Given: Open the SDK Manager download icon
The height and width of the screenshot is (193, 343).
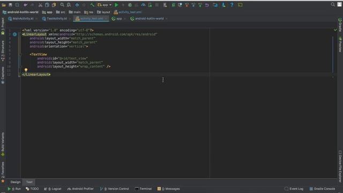Looking at the screenshot, I should click(x=223, y=5).
